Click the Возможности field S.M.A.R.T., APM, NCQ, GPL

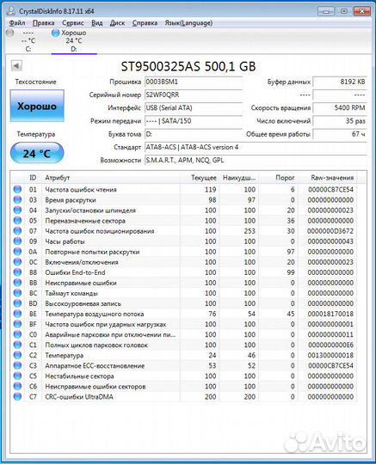256,160
